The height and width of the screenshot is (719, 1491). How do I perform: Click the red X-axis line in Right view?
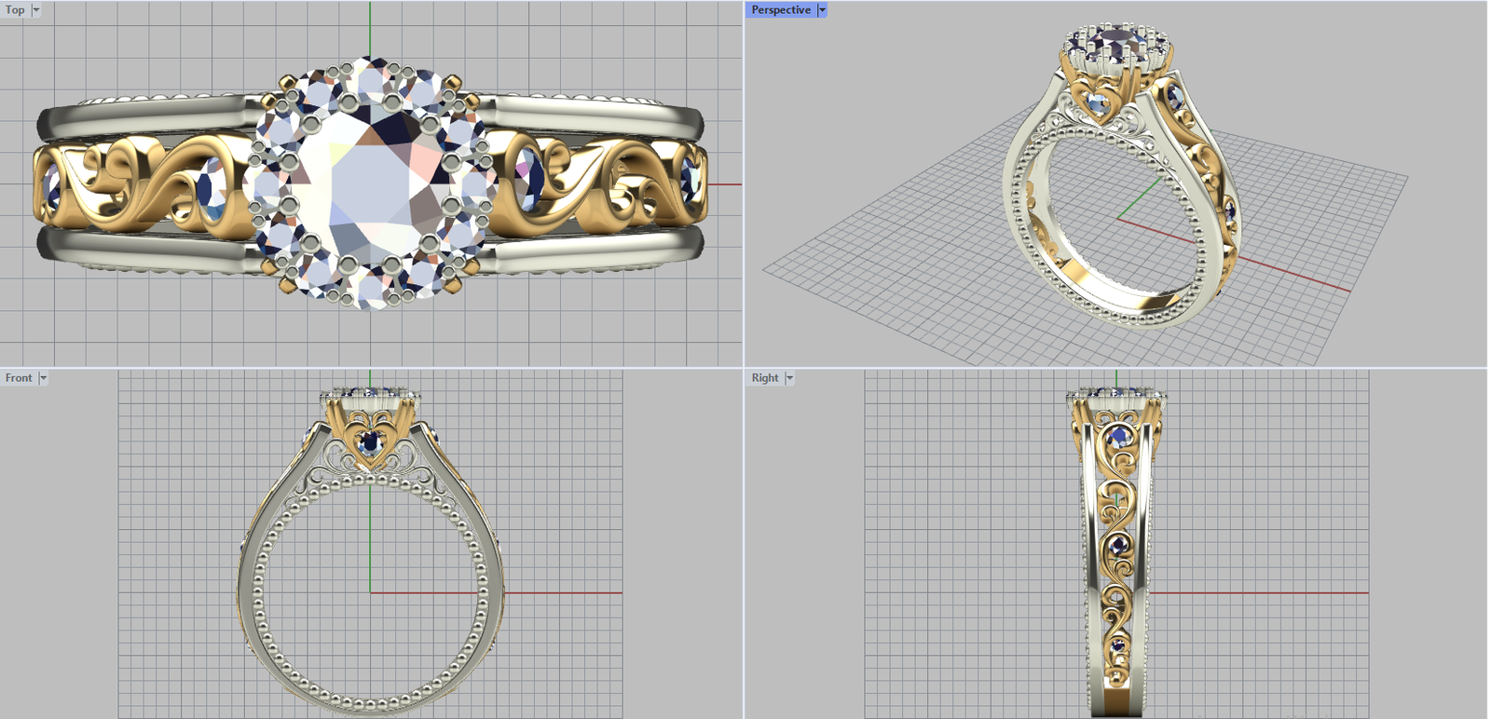[x=1286, y=592]
